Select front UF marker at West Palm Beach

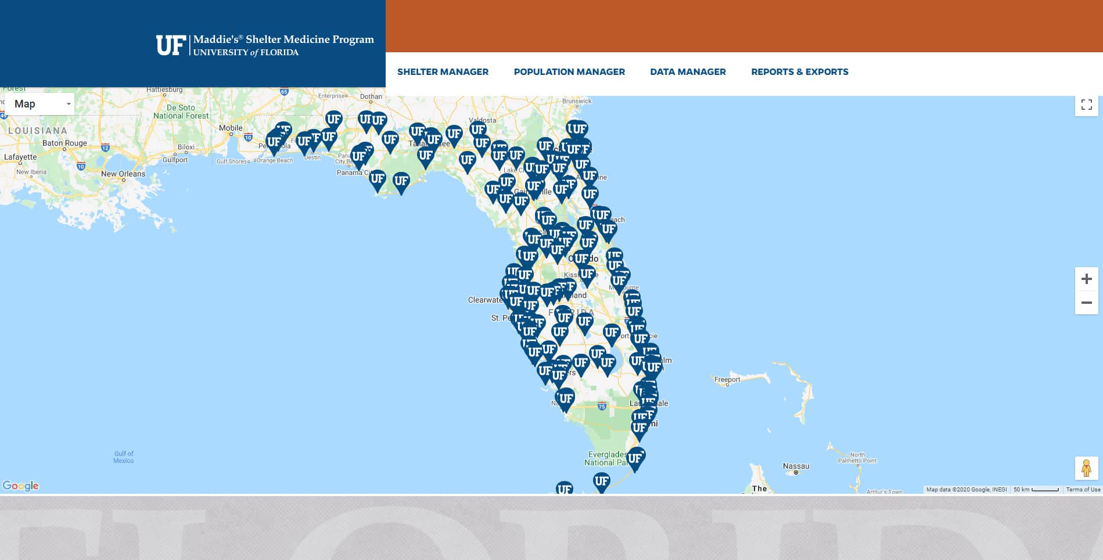pos(653,368)
